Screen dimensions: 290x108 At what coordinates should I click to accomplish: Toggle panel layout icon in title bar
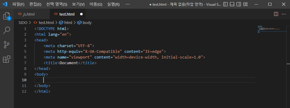tap(232, 4)
